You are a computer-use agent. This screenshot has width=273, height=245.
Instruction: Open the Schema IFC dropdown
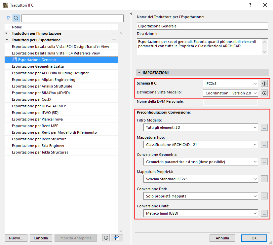click(230, 84)
